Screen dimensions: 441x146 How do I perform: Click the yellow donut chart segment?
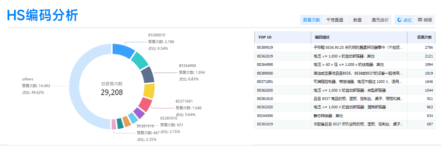click(x=148, y=91)
